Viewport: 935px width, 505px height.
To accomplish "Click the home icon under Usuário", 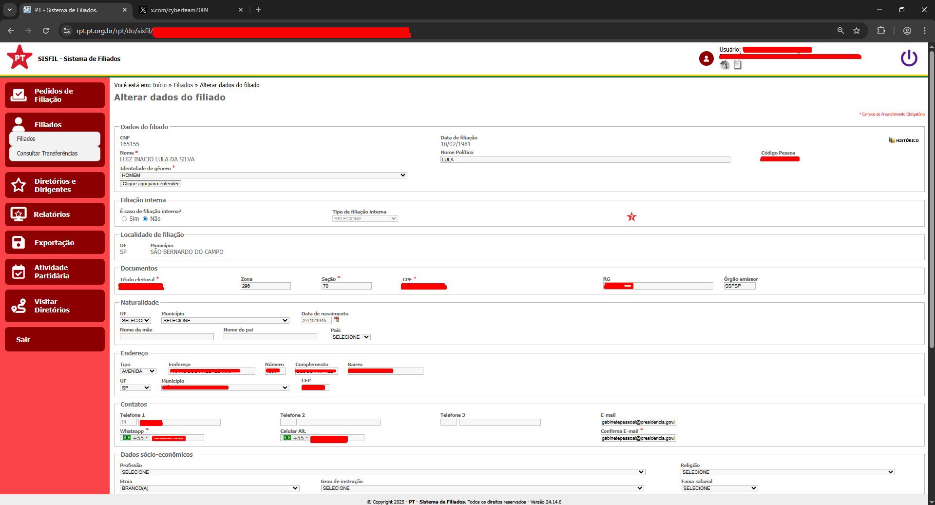I will click(725, 65).
